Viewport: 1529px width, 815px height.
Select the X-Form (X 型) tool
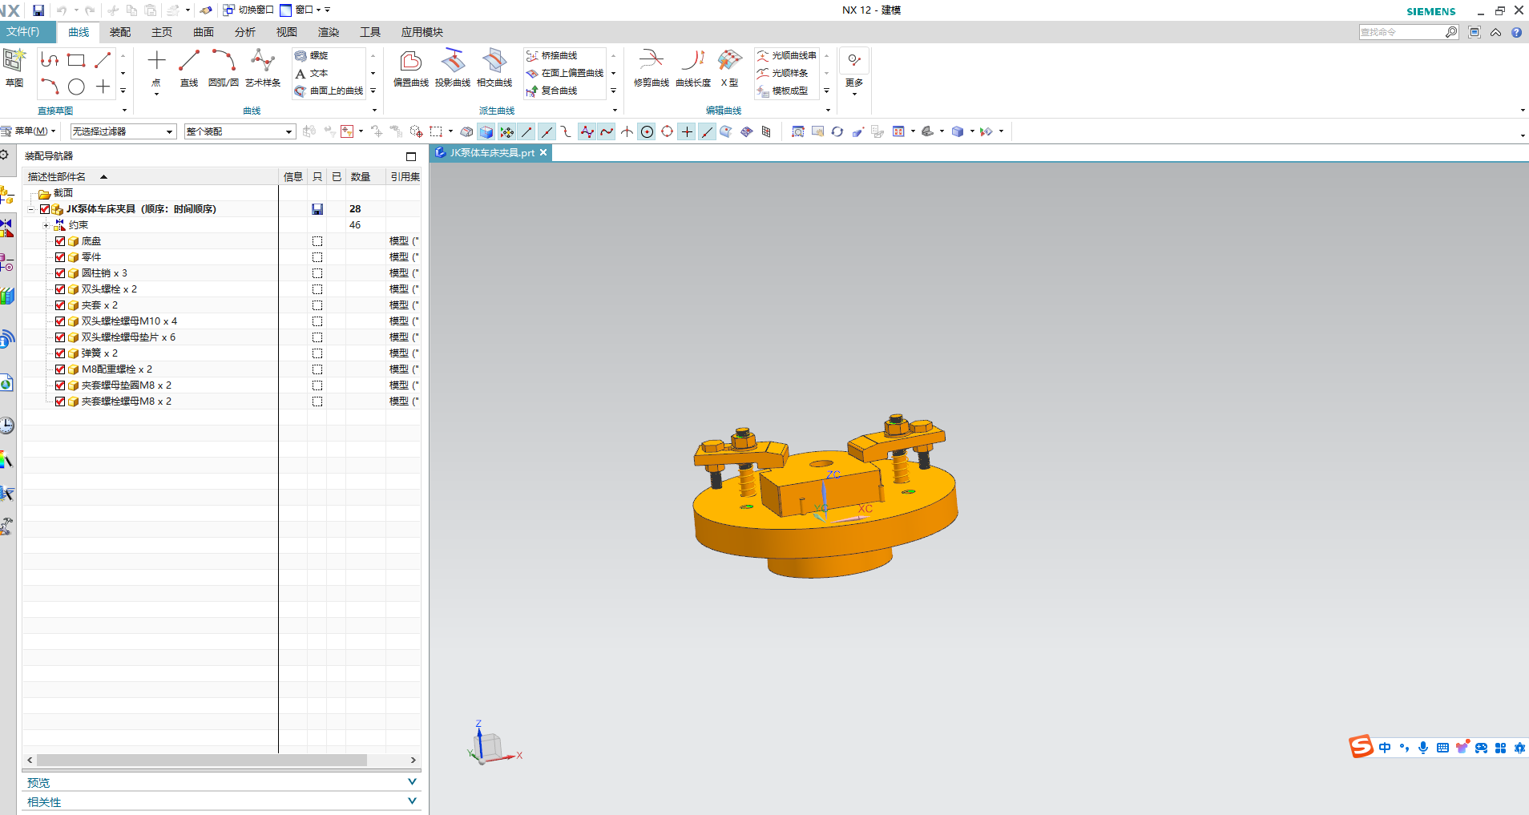coord(729,67)
